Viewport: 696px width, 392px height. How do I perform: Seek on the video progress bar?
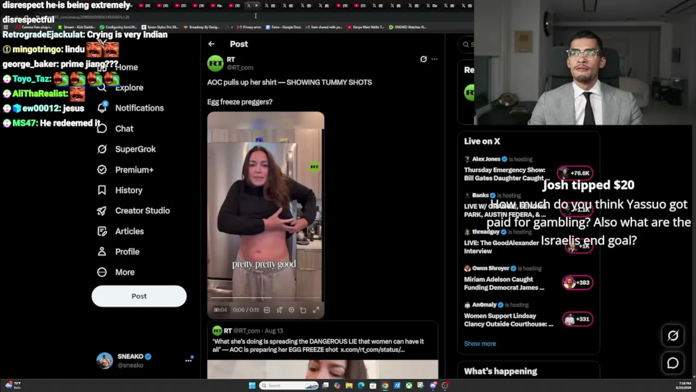point(265,298)
